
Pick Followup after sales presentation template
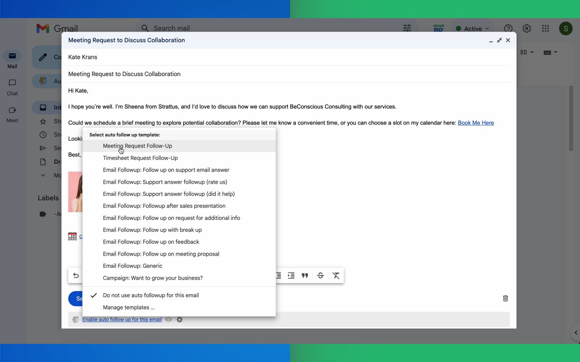click(x=179, y=206)
